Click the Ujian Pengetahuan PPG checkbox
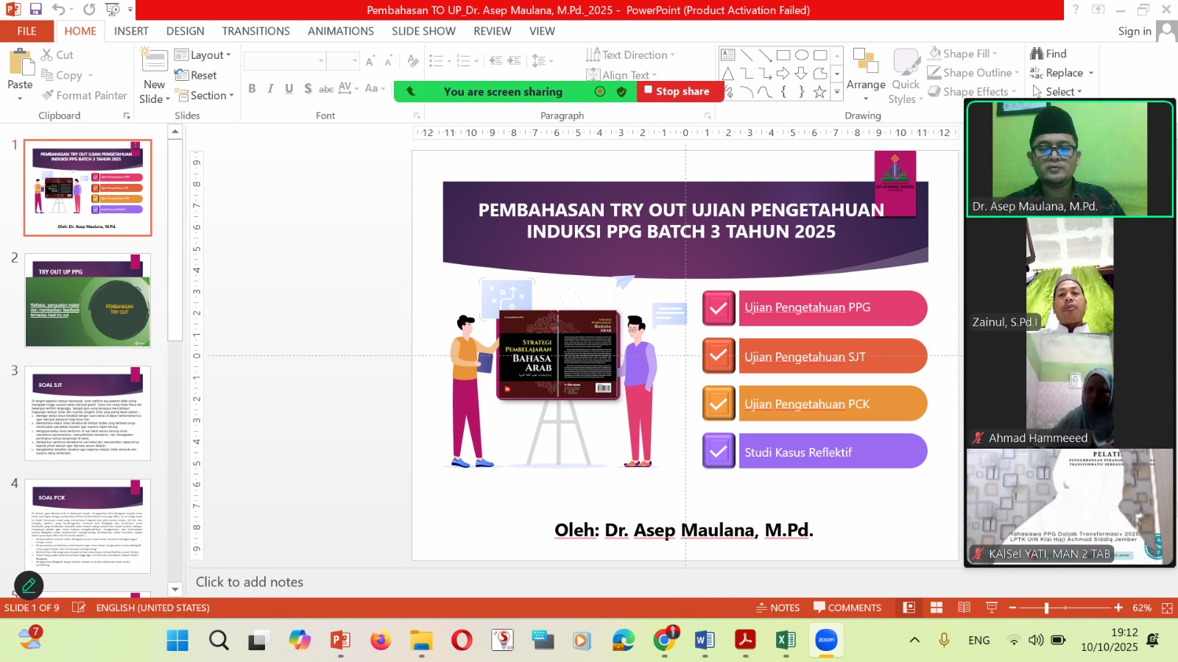The image size is (1178, 662). 718,308
